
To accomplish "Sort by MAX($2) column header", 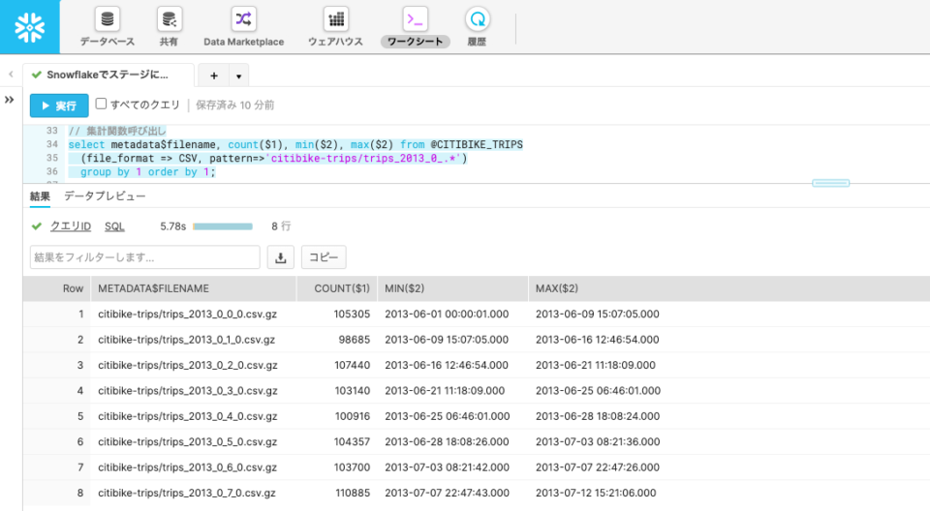I will (x=728, y=288).
